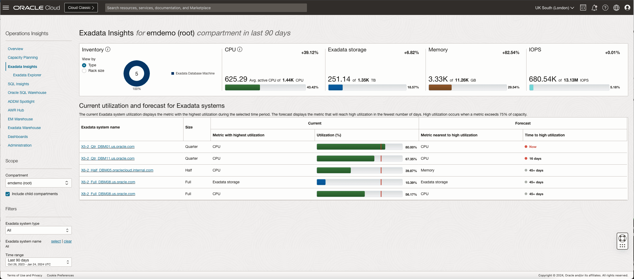Click the CPU info icon

[239, 49]
